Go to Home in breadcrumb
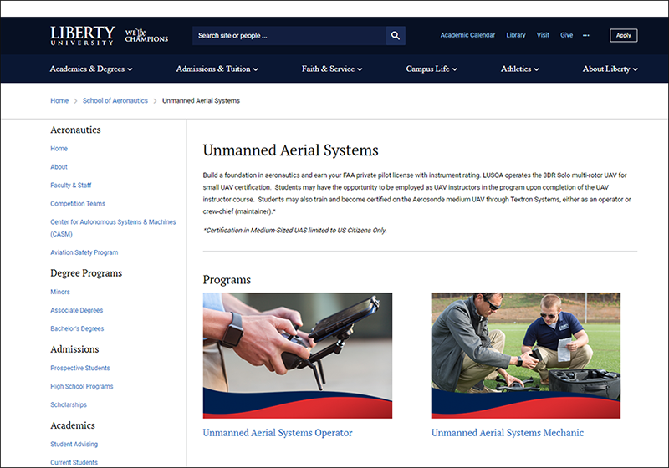Image resolution: width=669 pixels, height=468 pixels. point(59,100)
